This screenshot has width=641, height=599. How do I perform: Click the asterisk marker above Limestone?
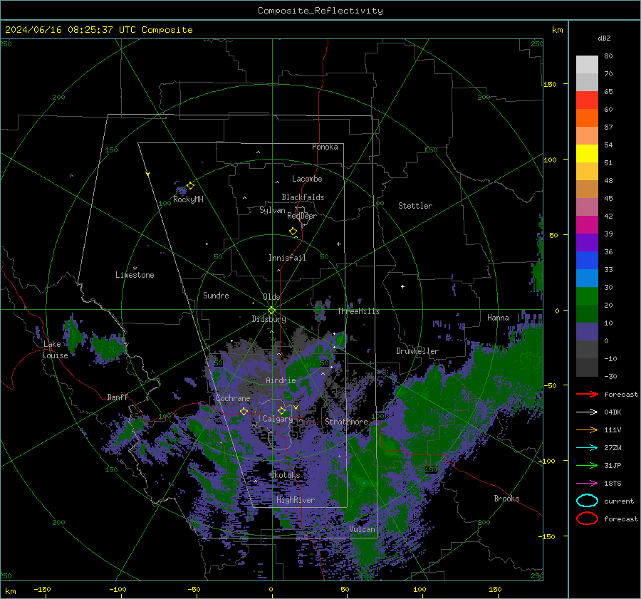(x=135, y=269)
